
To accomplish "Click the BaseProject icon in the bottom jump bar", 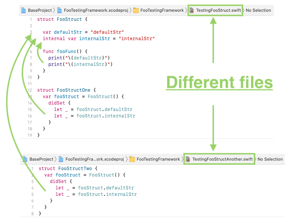I will (x=25, y=159).
